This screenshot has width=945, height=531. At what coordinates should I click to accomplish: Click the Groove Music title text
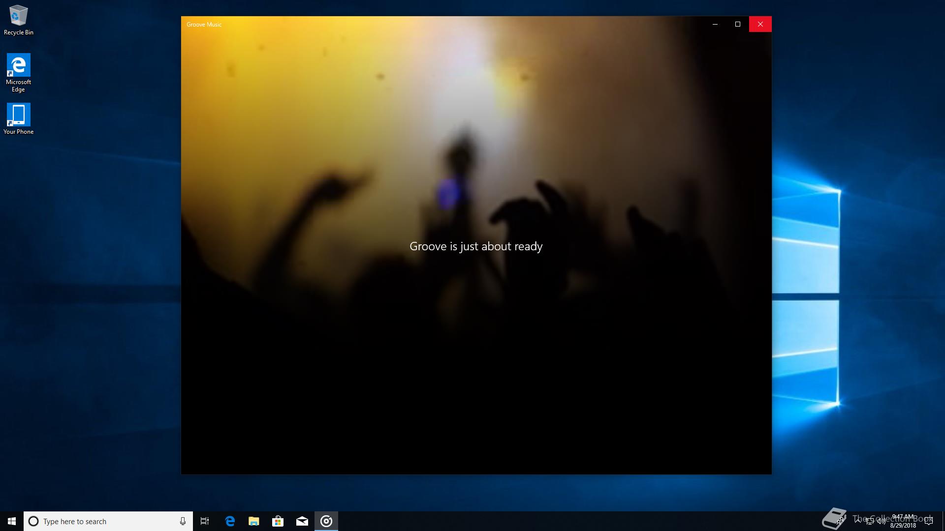click(204, 25)
